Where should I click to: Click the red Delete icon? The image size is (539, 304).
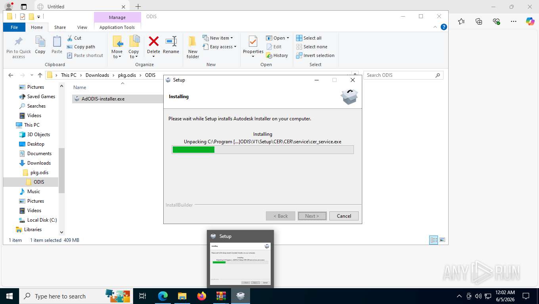pyautogui.click(x=153, y=41)
